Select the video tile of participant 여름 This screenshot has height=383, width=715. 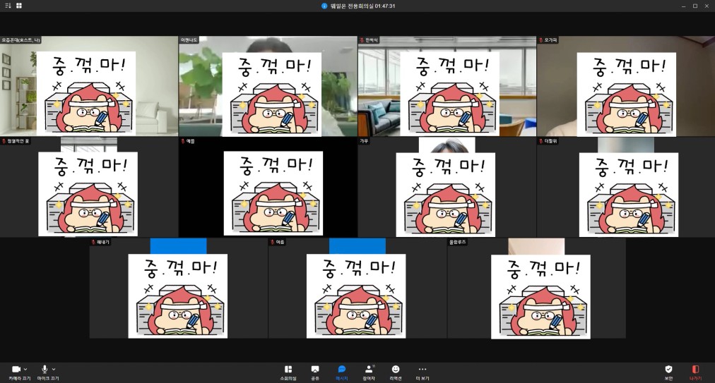click(x=357, y=288)
